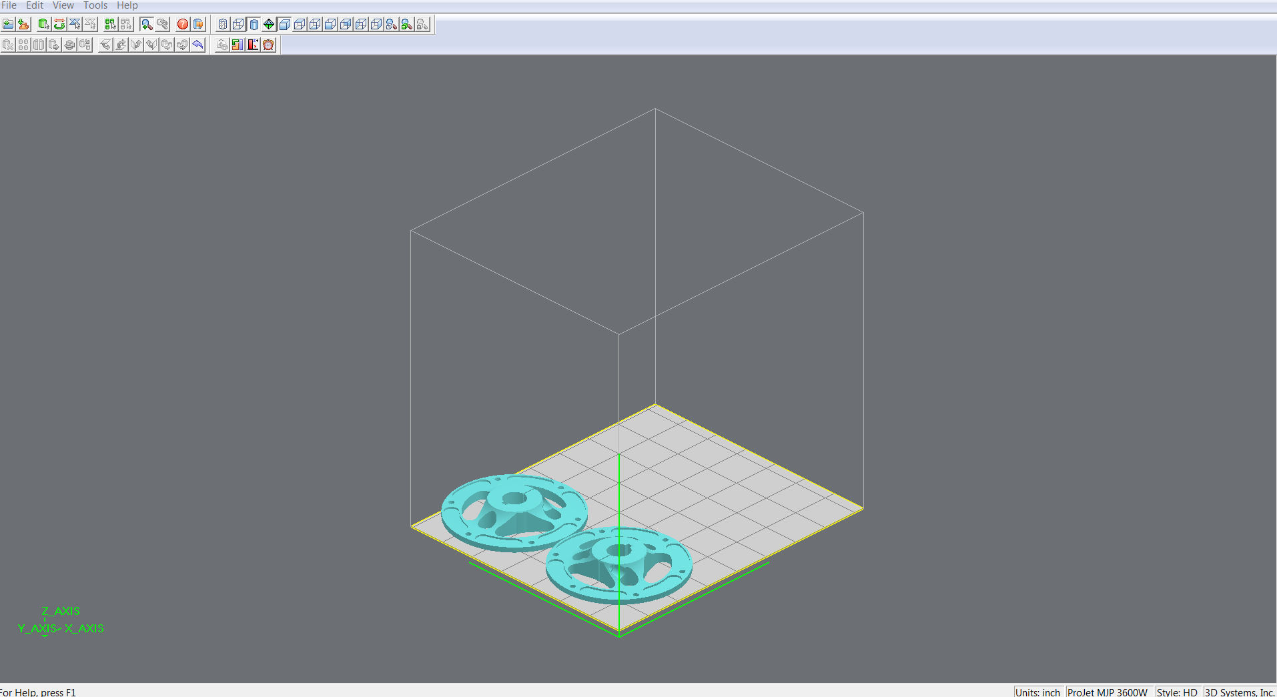Image resolution: width=1277 pixels, height=697 pixels.
Task: Open the File menu
Action: point(9,5)
